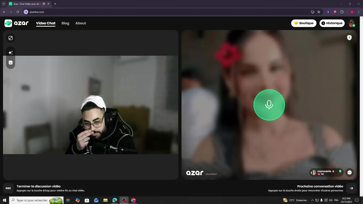Open the Chrome profile 'a' avatar
The width and height of the screenshot is (363, 204).
click(352, 12)
